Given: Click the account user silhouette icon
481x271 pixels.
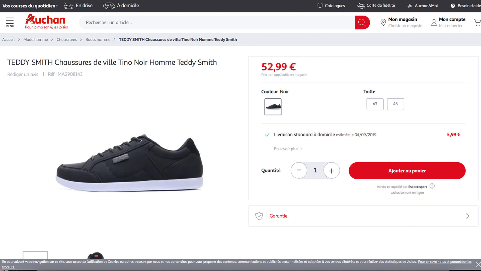Looking at the screenshot, I should coord(434,23).
